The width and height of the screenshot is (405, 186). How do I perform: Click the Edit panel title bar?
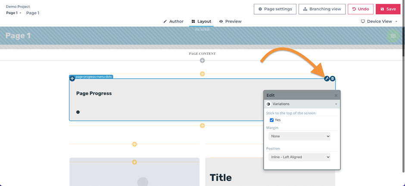[x=302, y=95]
